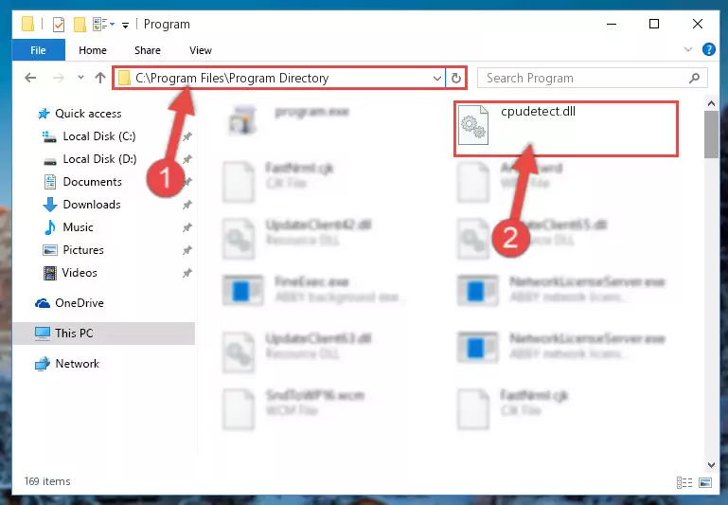Switch to Large icons view layout
The height and width of the screenshot is (505, 728).
coord(705,482)
